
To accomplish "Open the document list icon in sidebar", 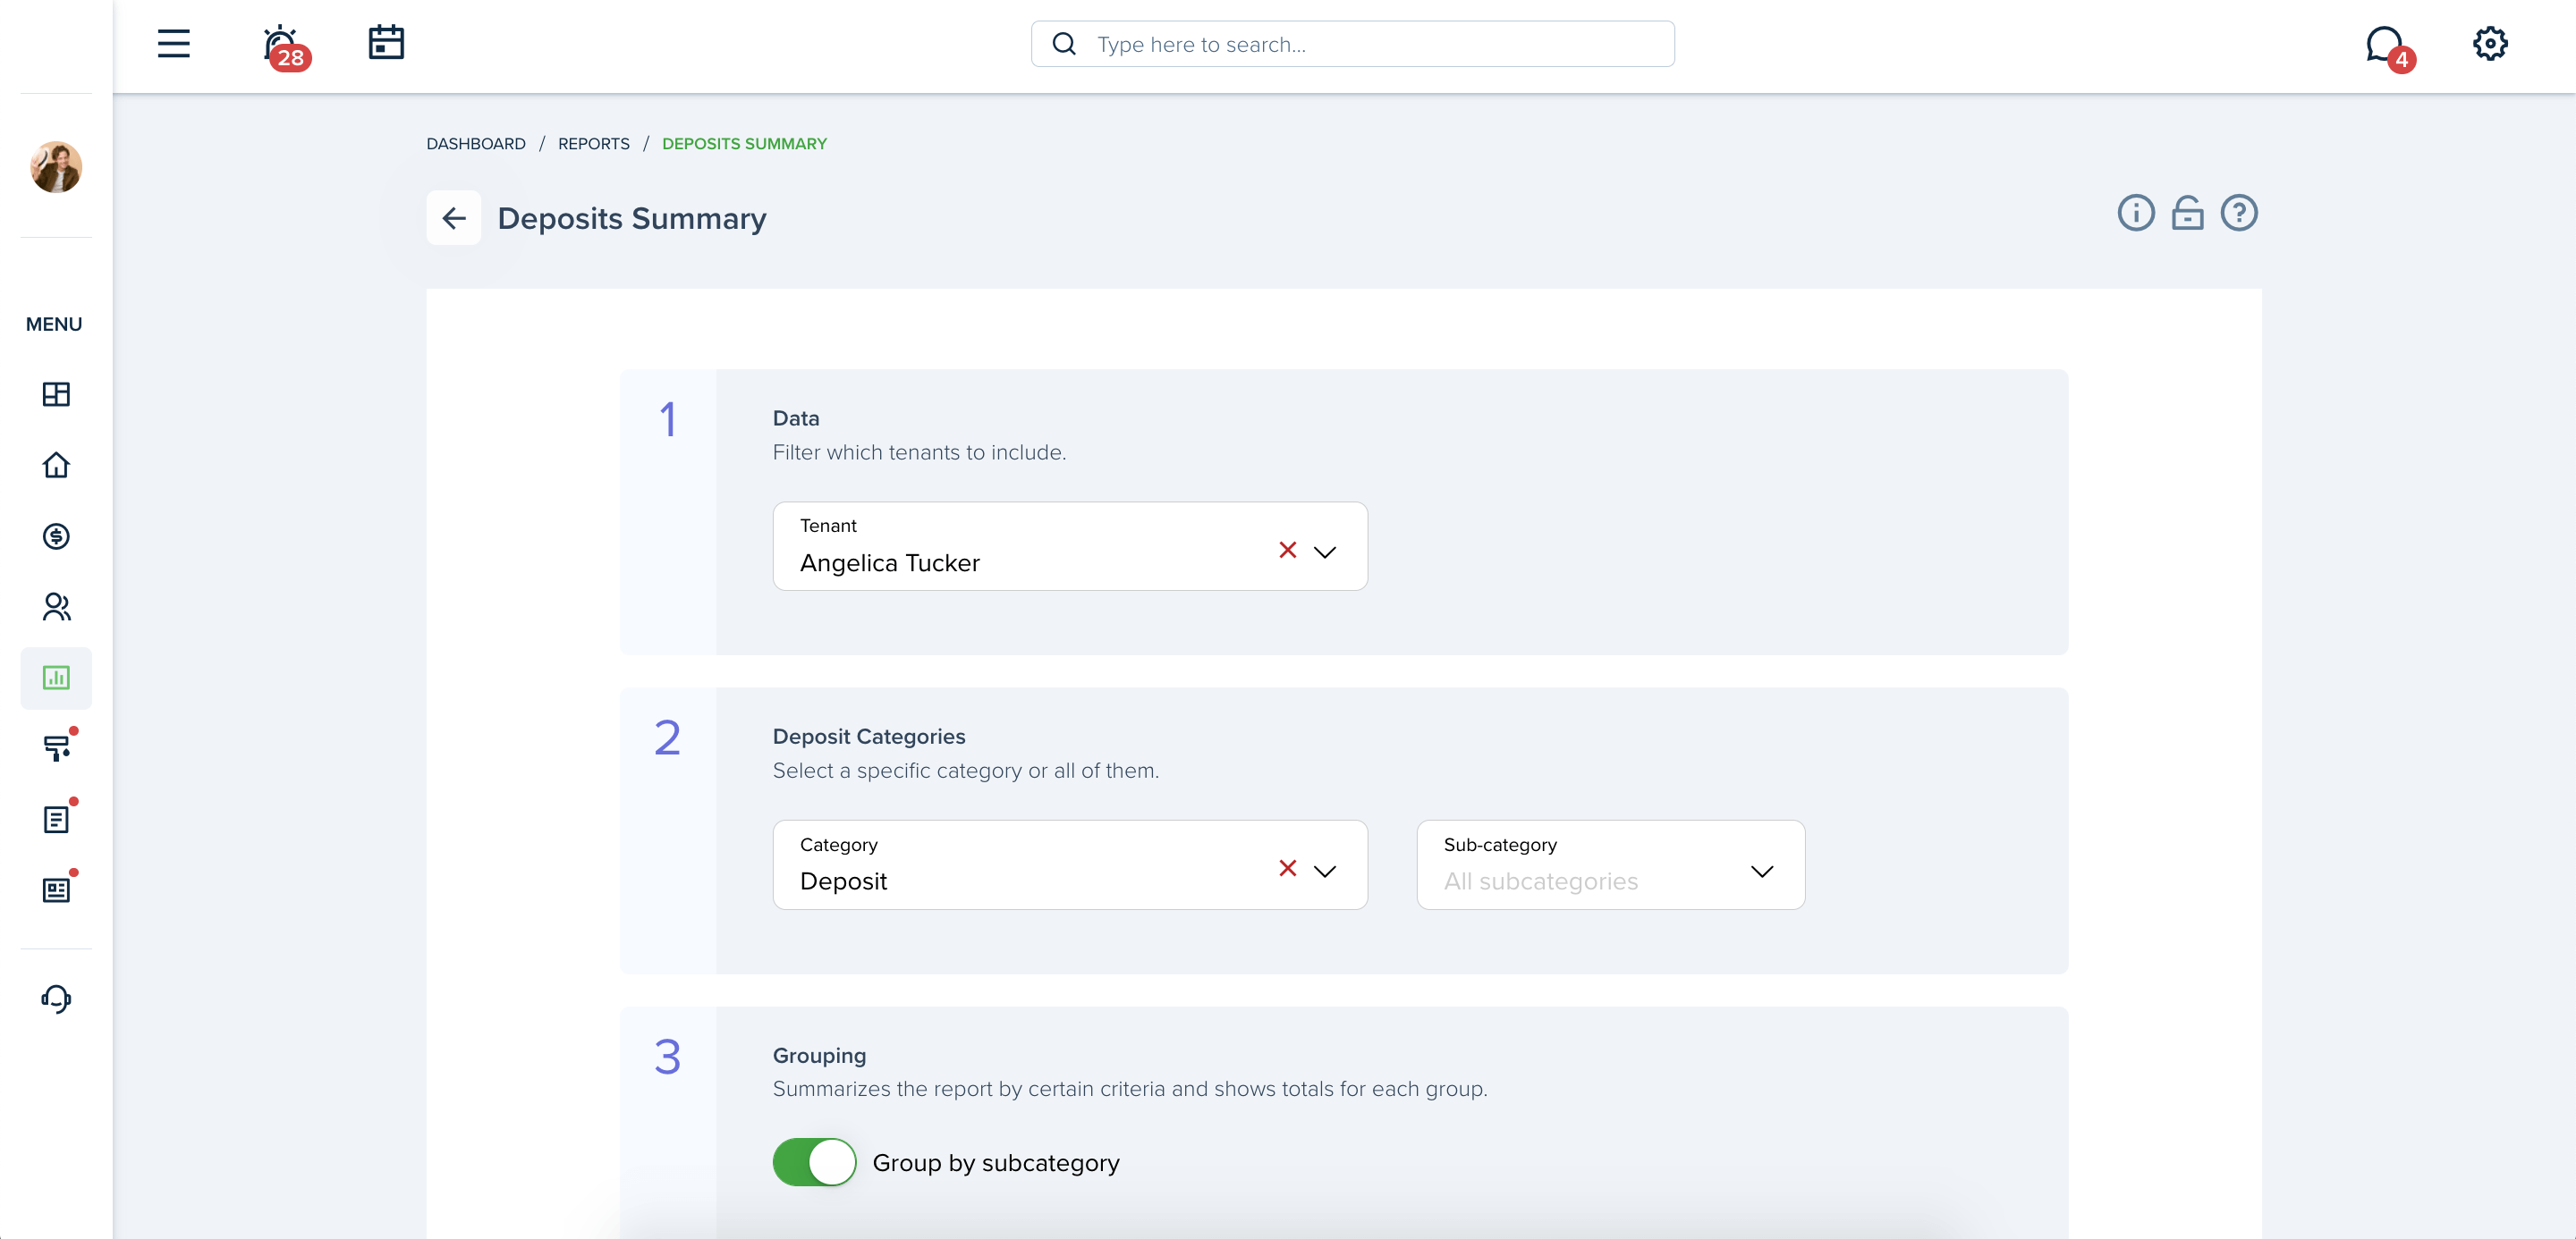I will [56, 820].
